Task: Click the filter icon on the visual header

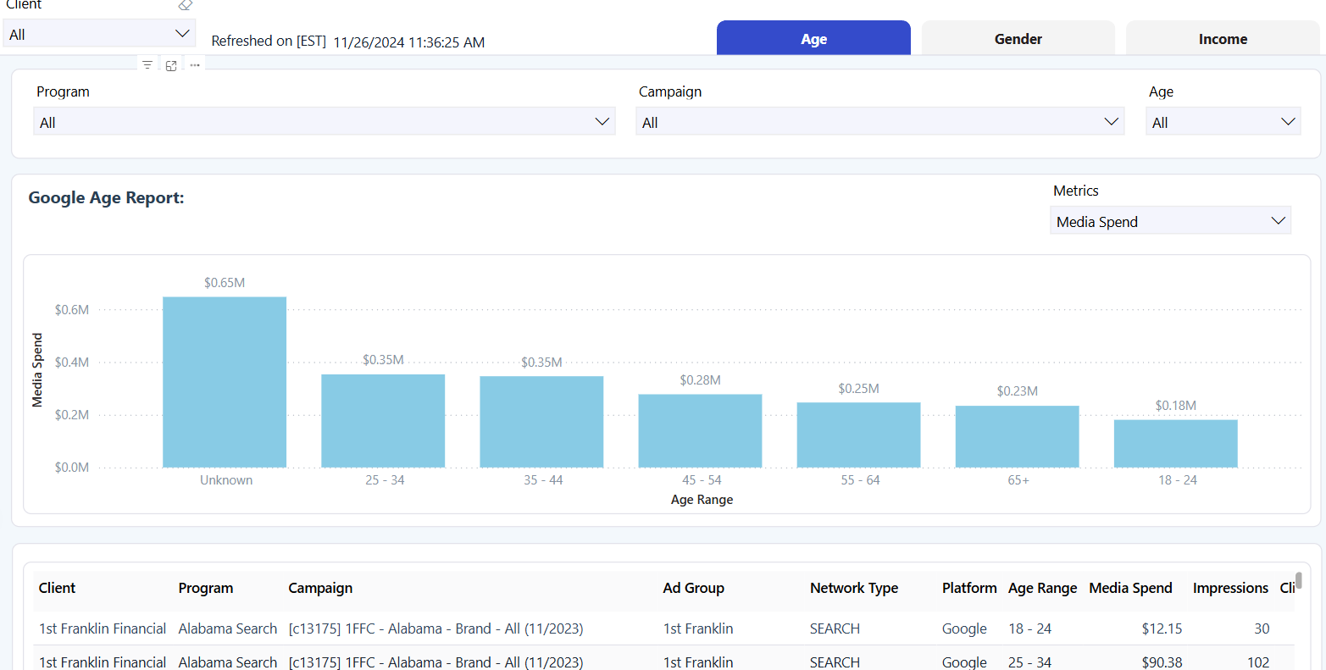Action: [x=147, y=65]
